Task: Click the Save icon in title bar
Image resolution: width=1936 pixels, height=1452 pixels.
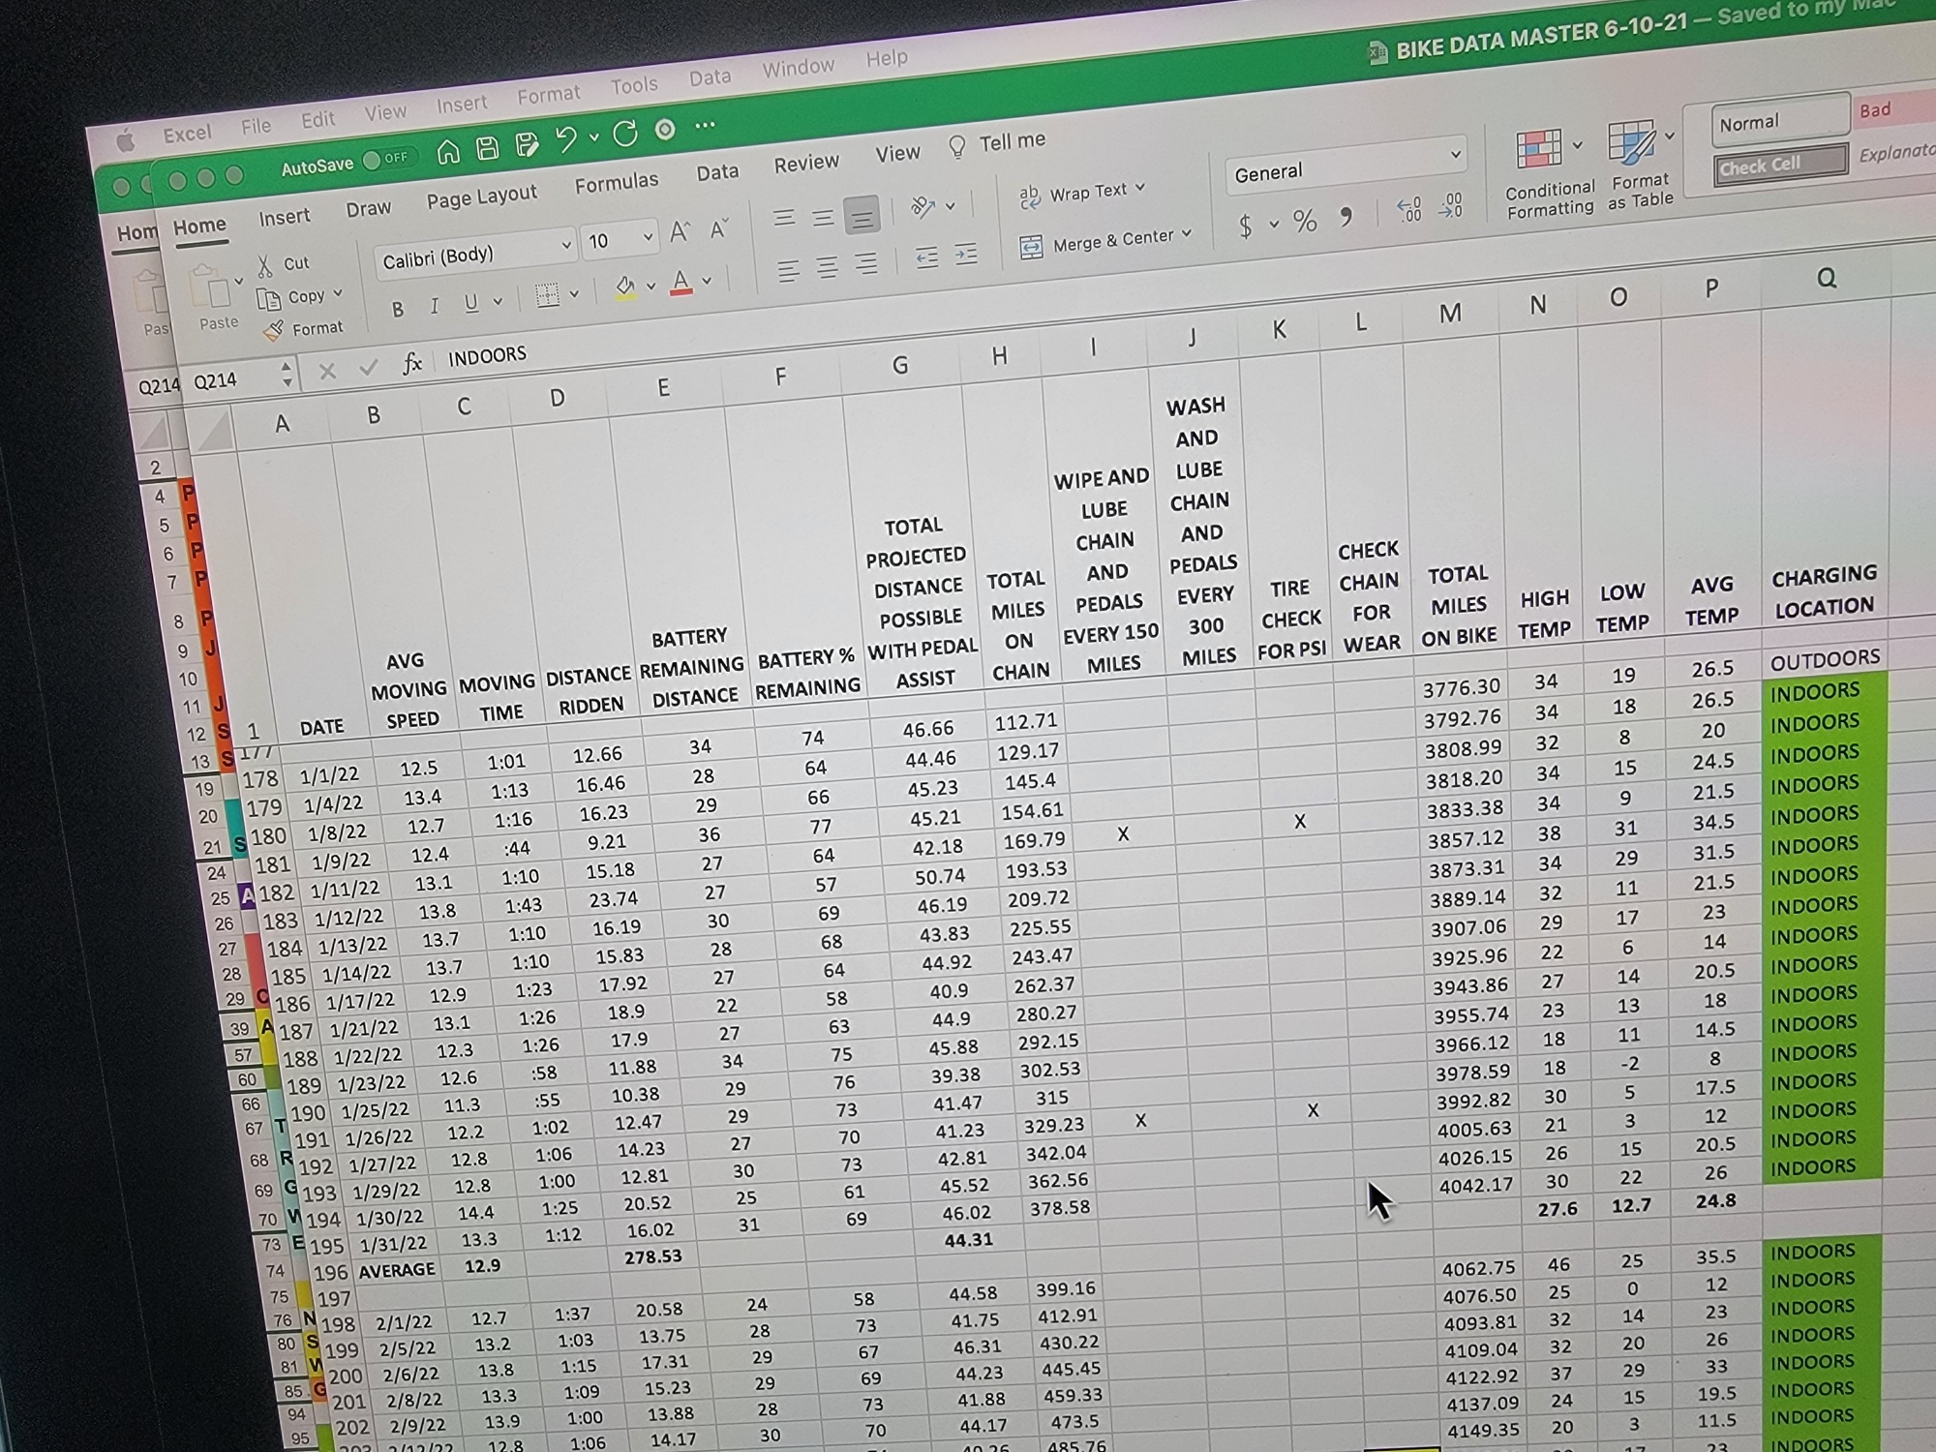Action: point(488,148)
